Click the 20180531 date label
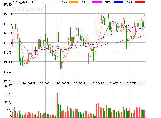 pos(131,83)
